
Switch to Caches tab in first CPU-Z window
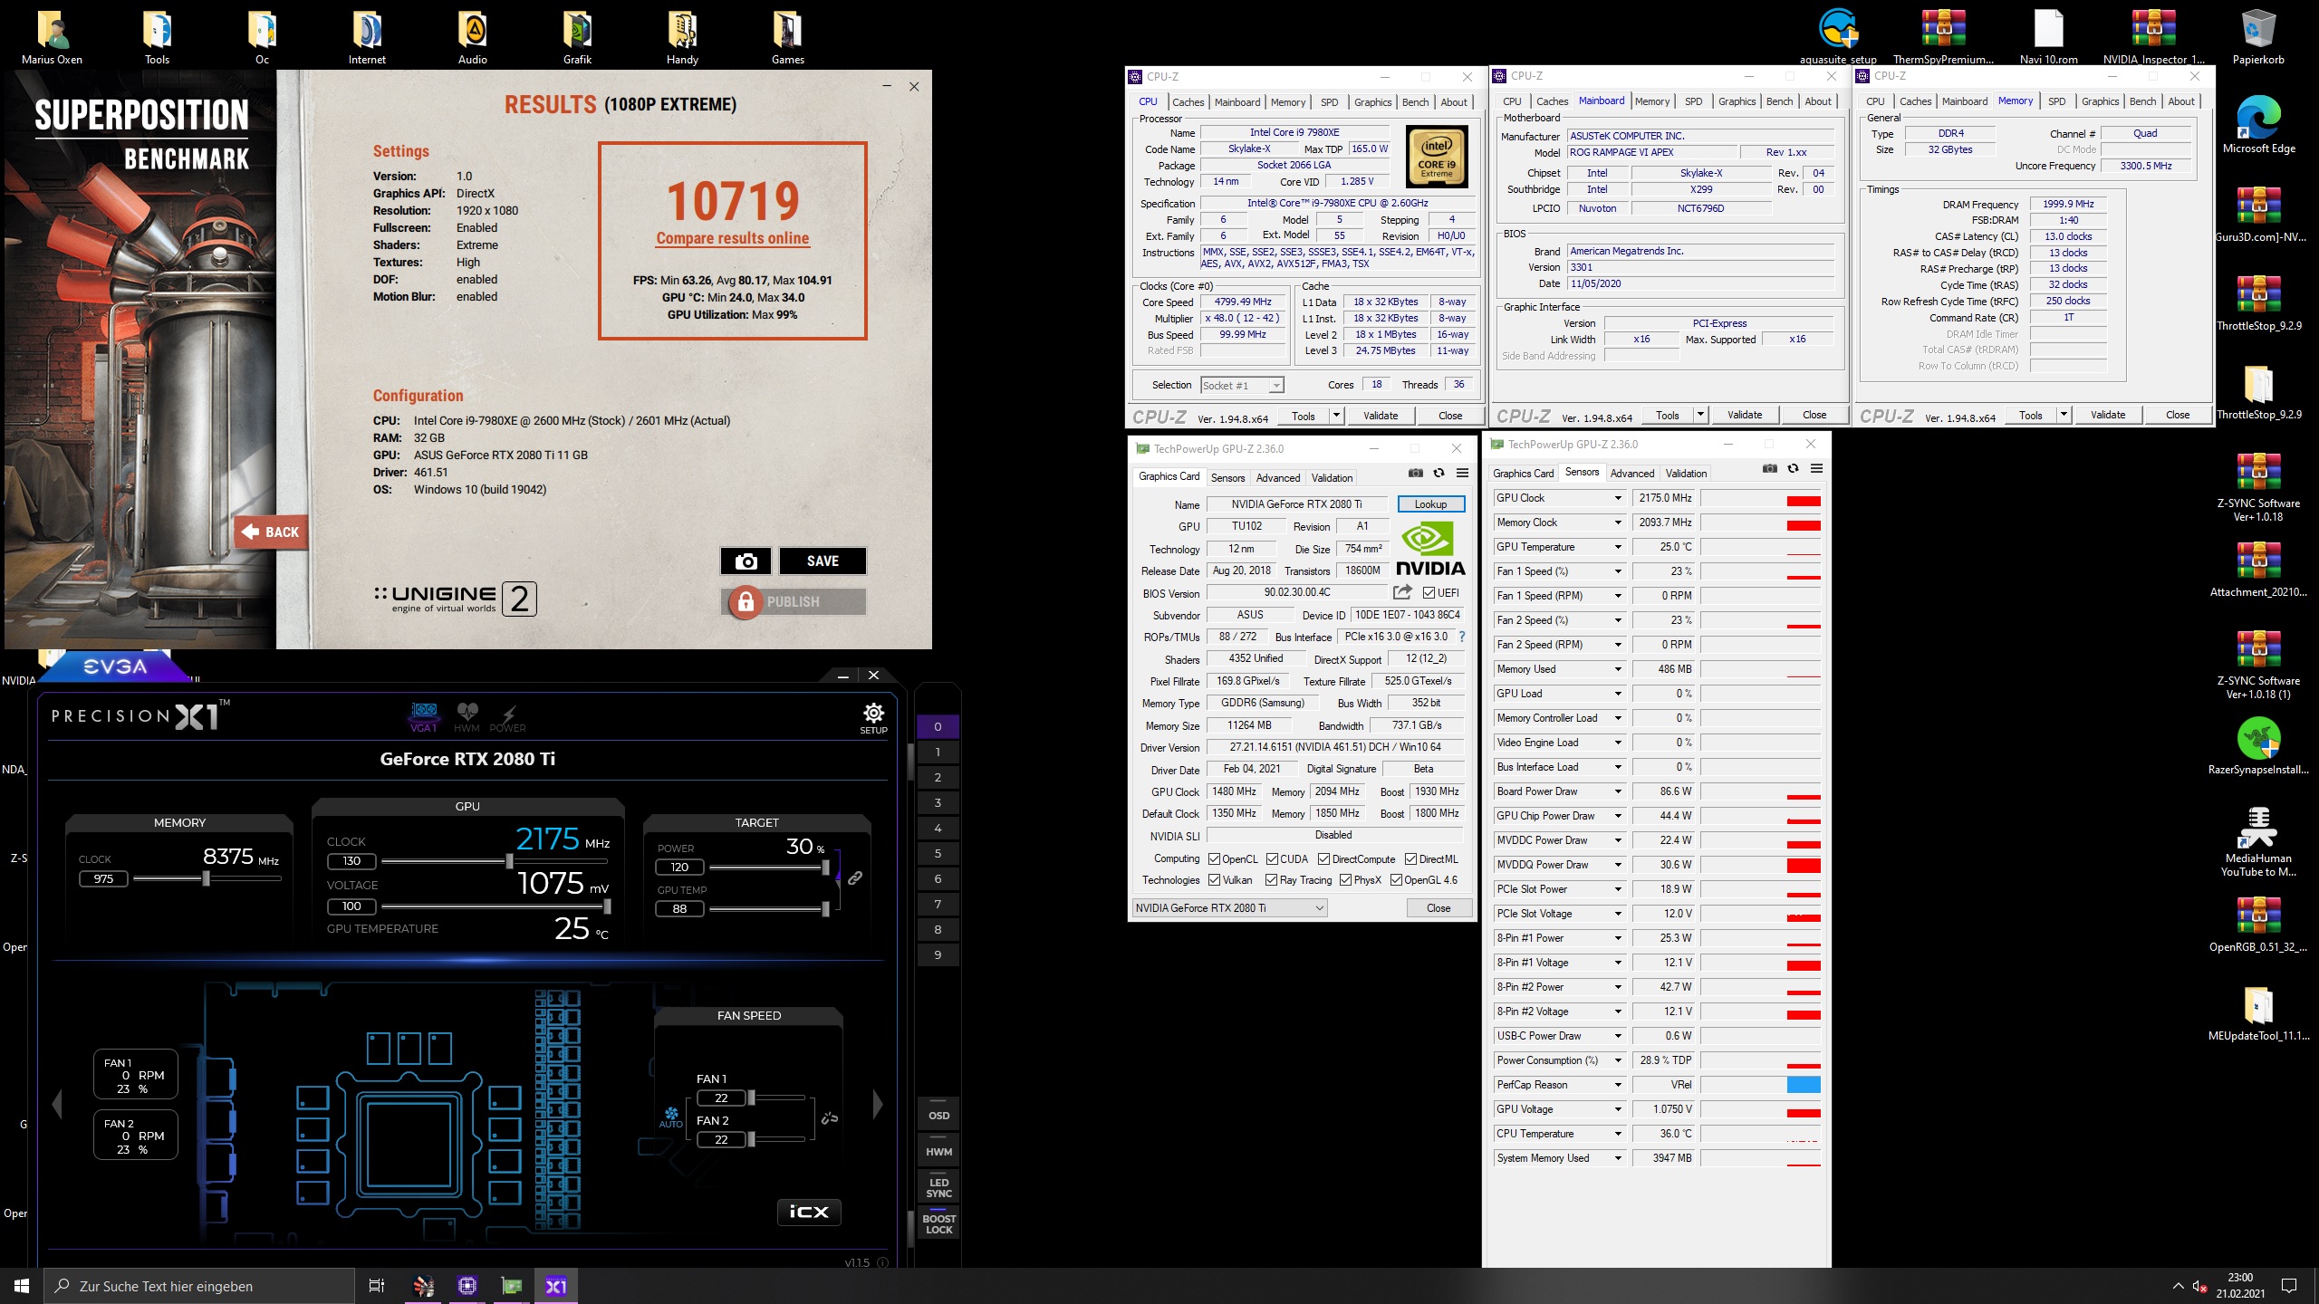[x=1188, y=102]
